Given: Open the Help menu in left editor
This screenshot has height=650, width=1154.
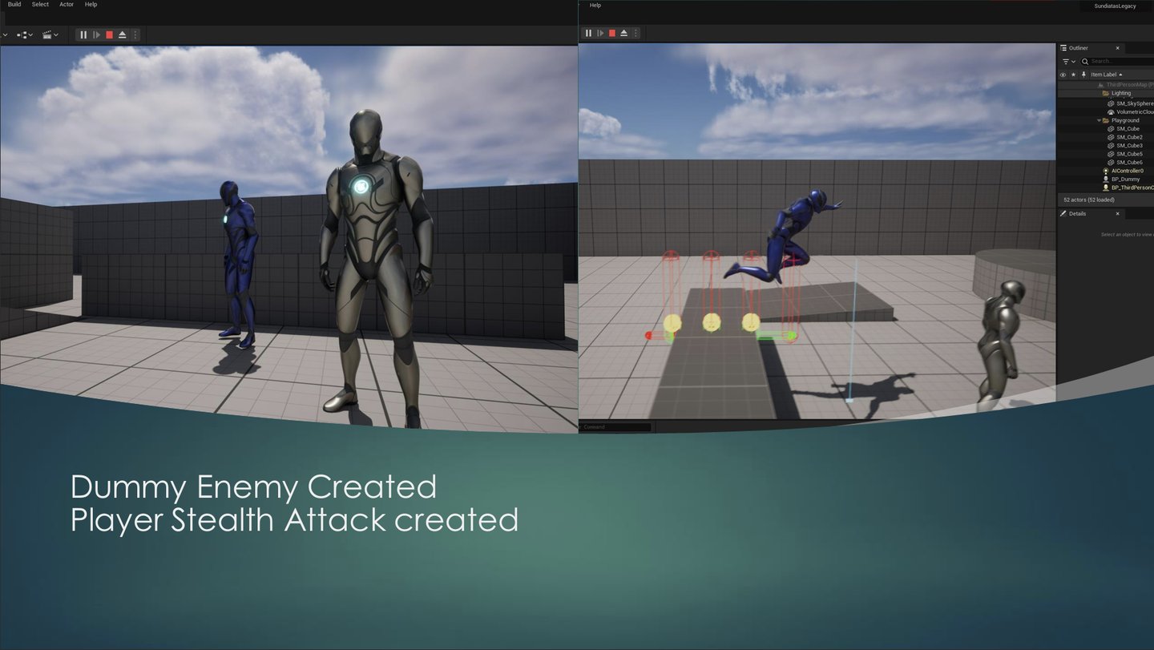Looking at the screenshot, I should pyautogui.click(x=91, y=4).
